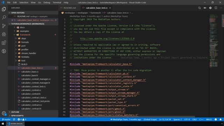The height and width of the screenshot is (126, 224).
Task: Click the GitLens blame annotation above line 1
Action: 99,16
